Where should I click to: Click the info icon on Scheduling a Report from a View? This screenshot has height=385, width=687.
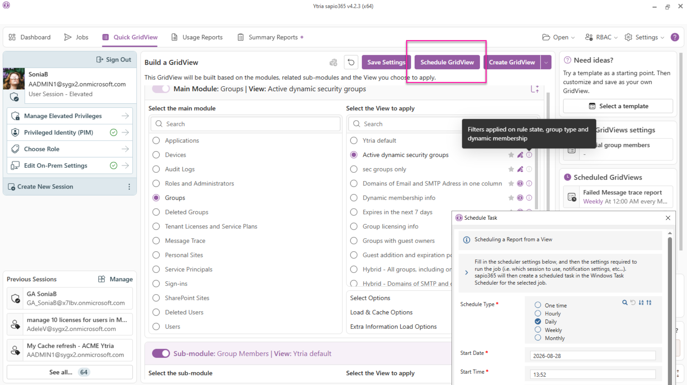tap(467, 240)
